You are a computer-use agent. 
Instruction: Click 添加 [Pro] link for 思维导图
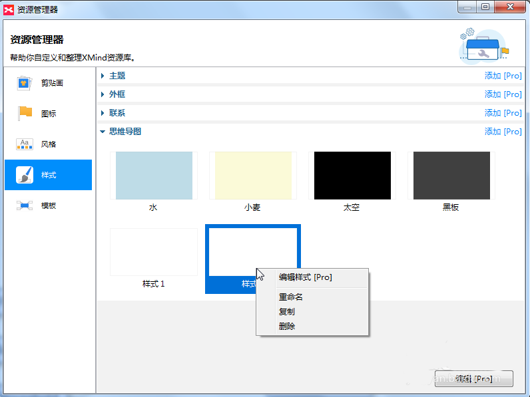tap(503, 132)
